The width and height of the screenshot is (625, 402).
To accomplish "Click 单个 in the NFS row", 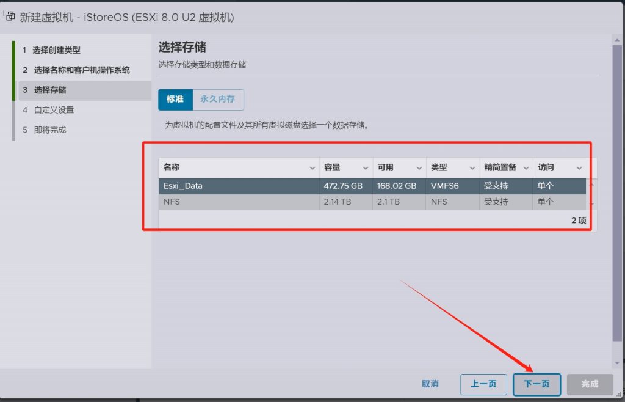I will [x=545, y=202].
